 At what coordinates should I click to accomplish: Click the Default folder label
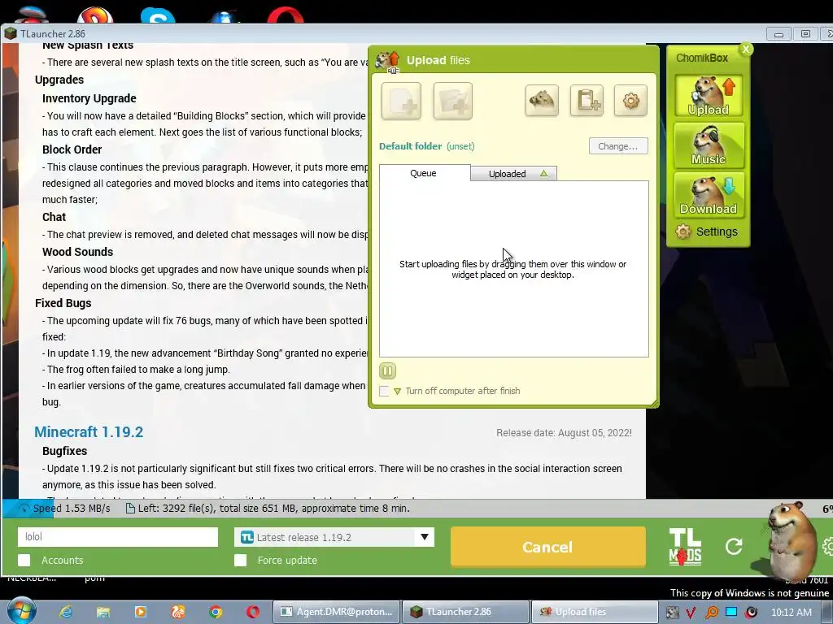pos(410,146)
